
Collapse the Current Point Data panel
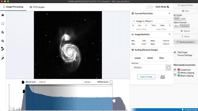pos(169,13)
